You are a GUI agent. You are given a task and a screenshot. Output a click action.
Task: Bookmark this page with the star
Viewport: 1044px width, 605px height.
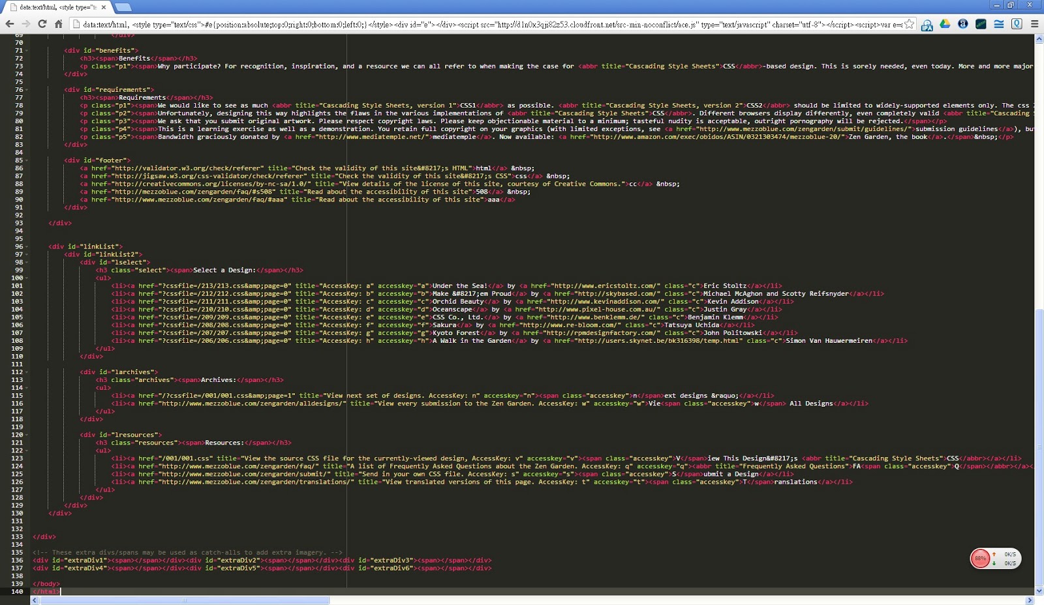click(909, 24)
